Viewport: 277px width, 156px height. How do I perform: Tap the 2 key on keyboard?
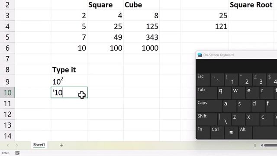245,79
